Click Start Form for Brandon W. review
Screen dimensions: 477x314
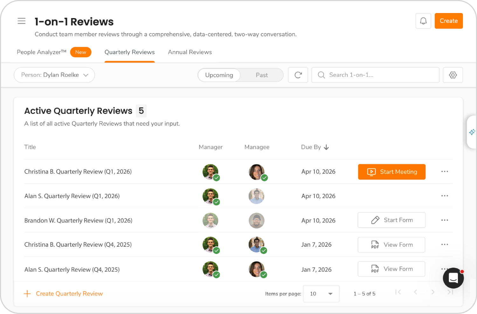pyautogui.click(x=391, y=220)
